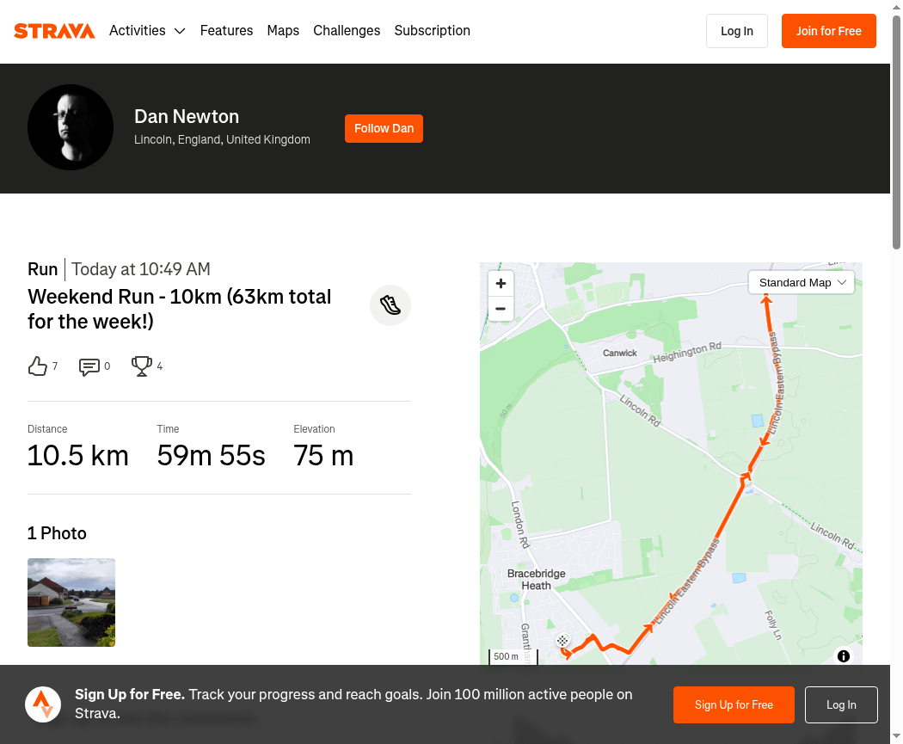Click the running shoe icon

pyautogui.click(x=390, y=305)
